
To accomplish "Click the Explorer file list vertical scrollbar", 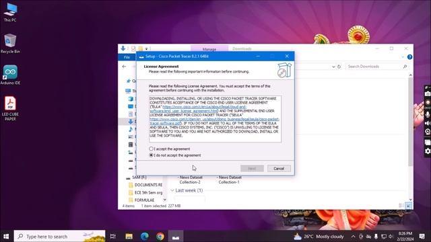I will [410, 122].
